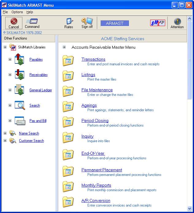
Task: Open the Name Search link
Action: click(29, 133)
